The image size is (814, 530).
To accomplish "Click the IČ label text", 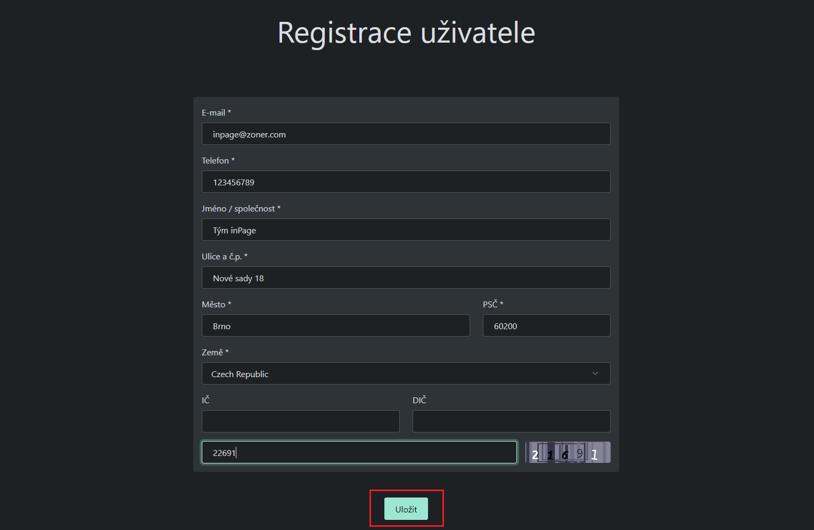I will tap(205, 401).
